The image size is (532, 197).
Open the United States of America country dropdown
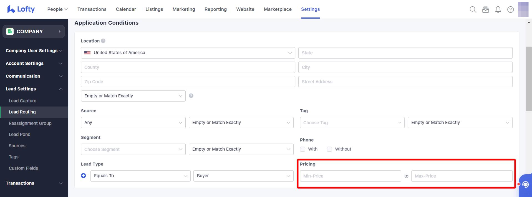click(x=188, y=53)
